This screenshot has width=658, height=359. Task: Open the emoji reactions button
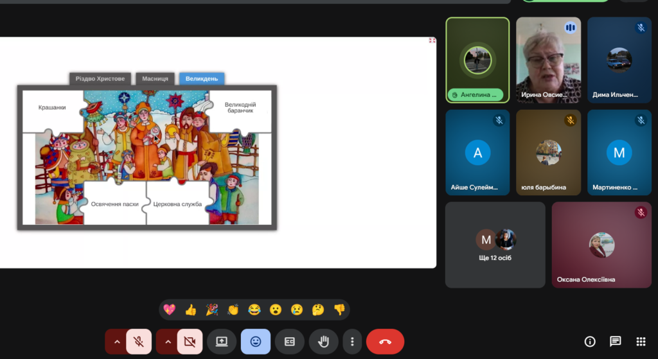pyautogui.click(x=255, y=342)
